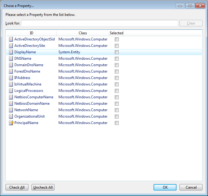Image resolution: width=208 pixels, height=196 pixels.
Task: Click the property icon beside ActiveDirectorySite
Action: 11,46
